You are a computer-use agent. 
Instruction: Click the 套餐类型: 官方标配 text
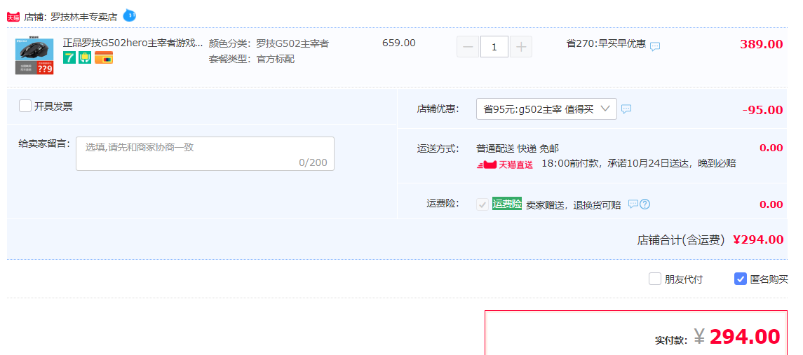[252, 59]
